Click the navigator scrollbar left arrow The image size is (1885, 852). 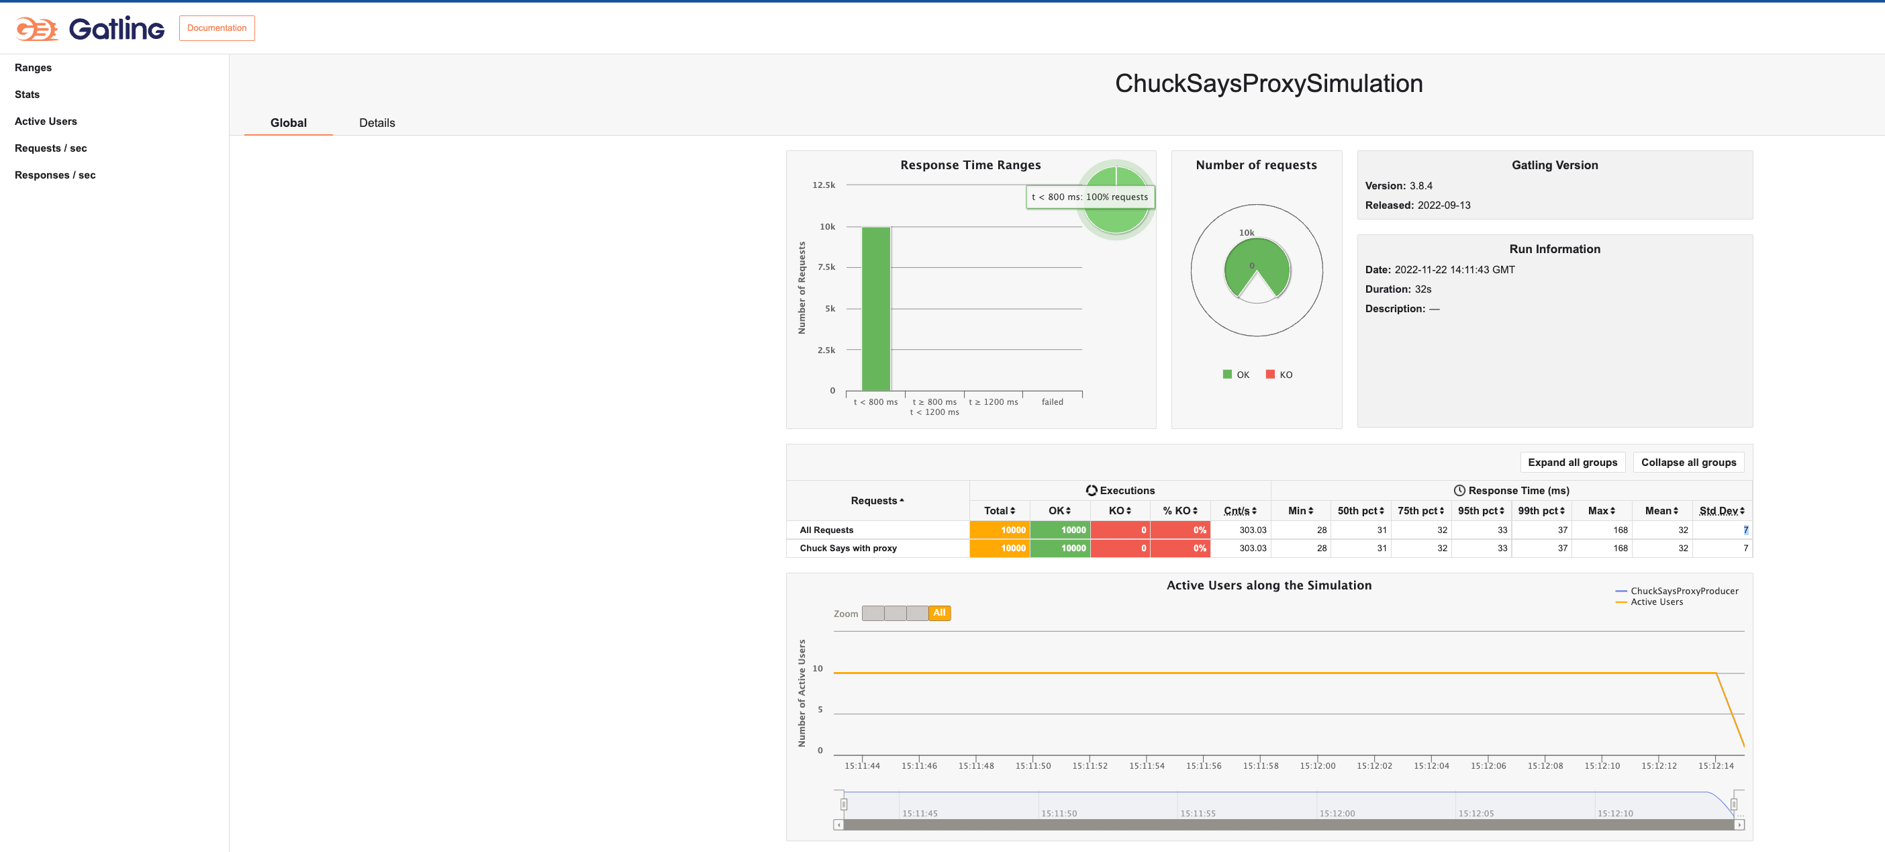(x=838, y=825)
